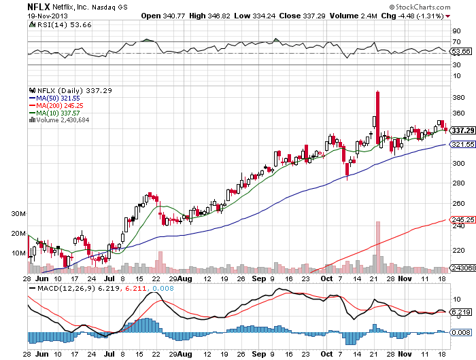Click the green RSI(14) indicator icon

click(x=32, y=24)
